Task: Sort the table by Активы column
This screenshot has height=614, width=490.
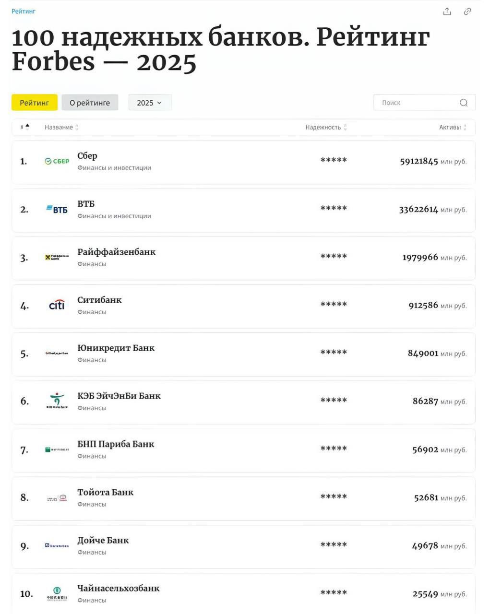Action: click(453, 127)
